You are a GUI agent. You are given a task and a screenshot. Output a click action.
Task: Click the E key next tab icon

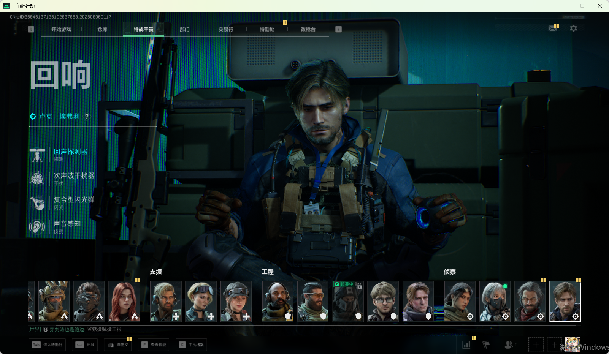point(338,29)
